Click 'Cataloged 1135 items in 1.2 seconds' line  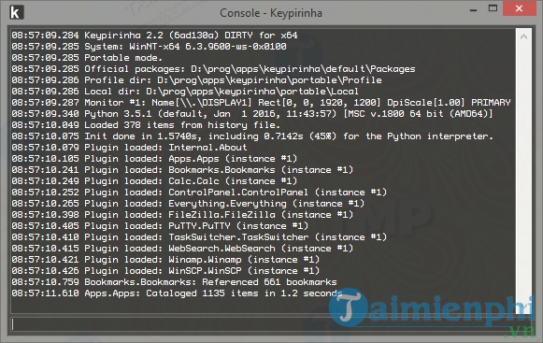(x=177, y=293)
